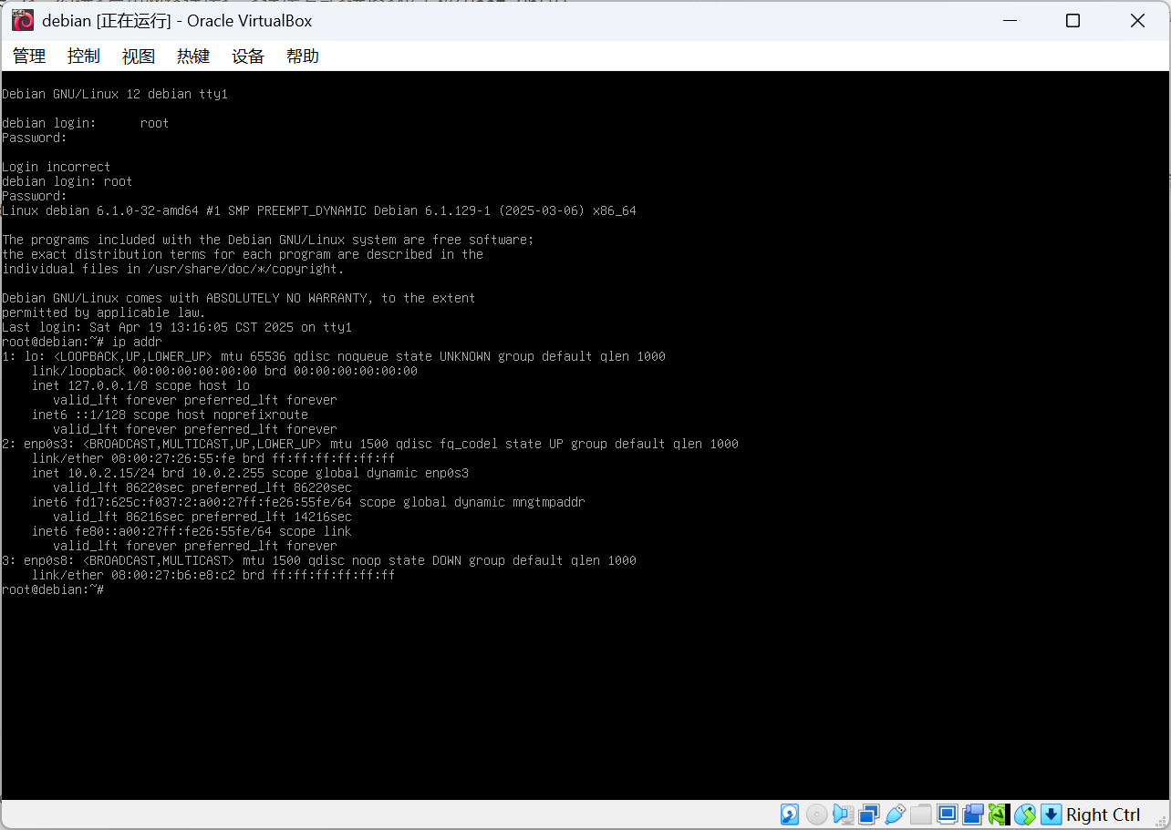Click the Right Ctrl host key label

[x=1103, y=815]
